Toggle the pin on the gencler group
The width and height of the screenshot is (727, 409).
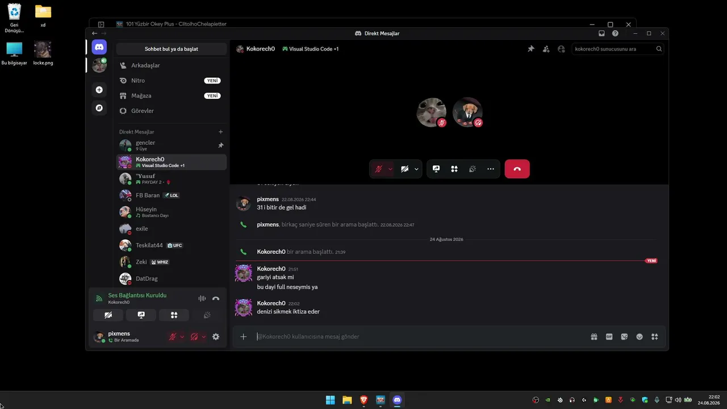(221, 145)
